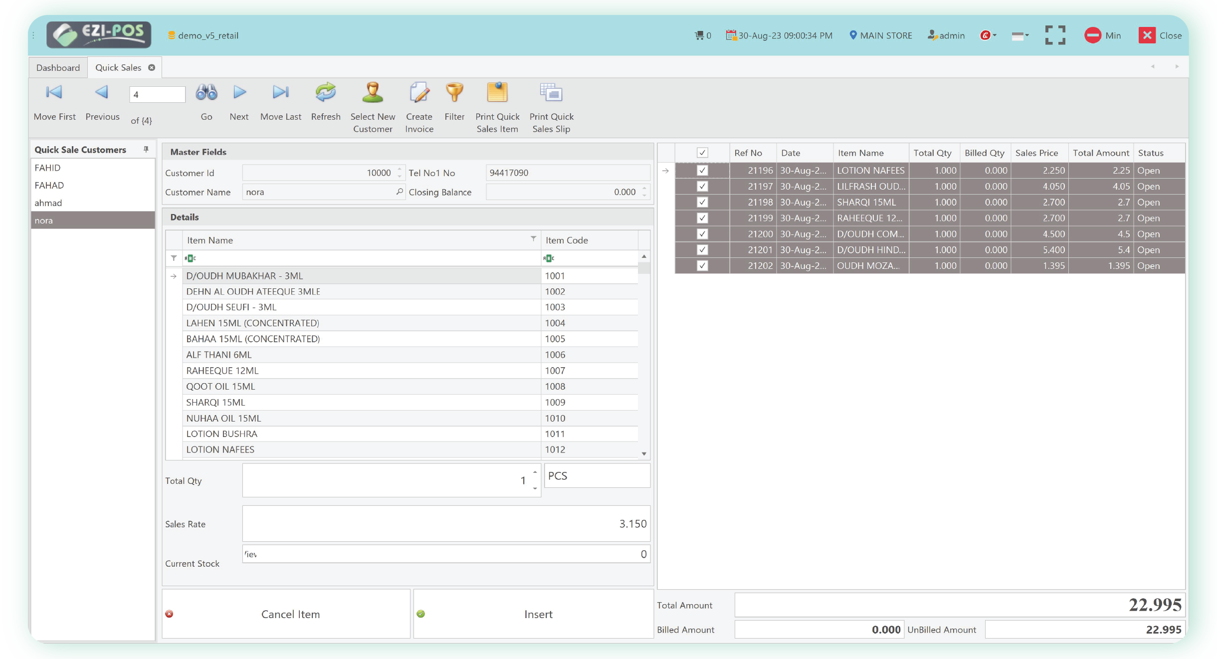Open the language flag dropdown in the header
The height and width of the screenshot is (659, 1217).
point(1019,35)
